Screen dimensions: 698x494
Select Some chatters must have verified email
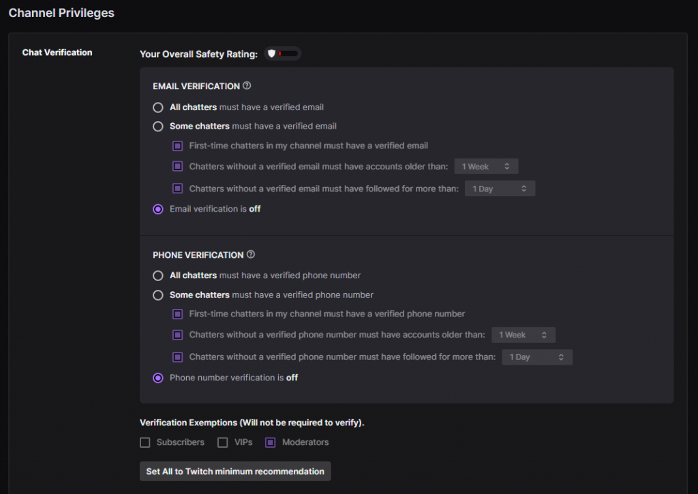(158, 127)
